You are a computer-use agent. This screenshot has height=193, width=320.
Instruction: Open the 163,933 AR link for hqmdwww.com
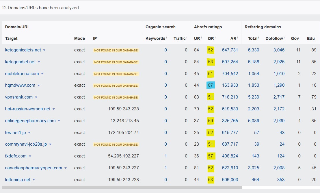coord(230,85)
